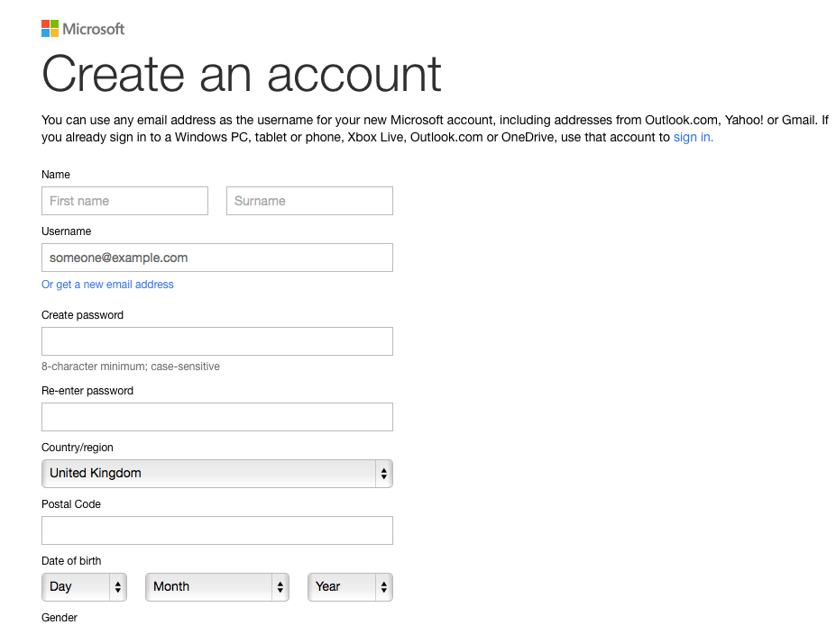Click the 'Date of birth' label
Image resolution: width=836 pixels, height=625 pixels.
click(71, 561)
